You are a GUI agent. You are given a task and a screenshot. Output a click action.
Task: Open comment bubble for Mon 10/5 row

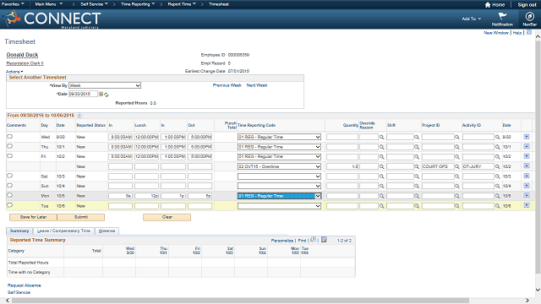(x=9, y=195)
